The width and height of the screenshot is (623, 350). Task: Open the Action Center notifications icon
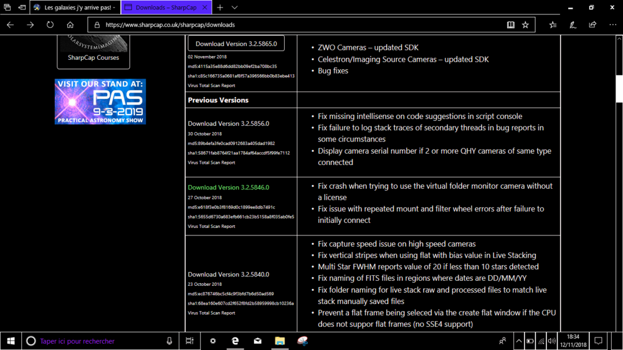click(598, 341)
